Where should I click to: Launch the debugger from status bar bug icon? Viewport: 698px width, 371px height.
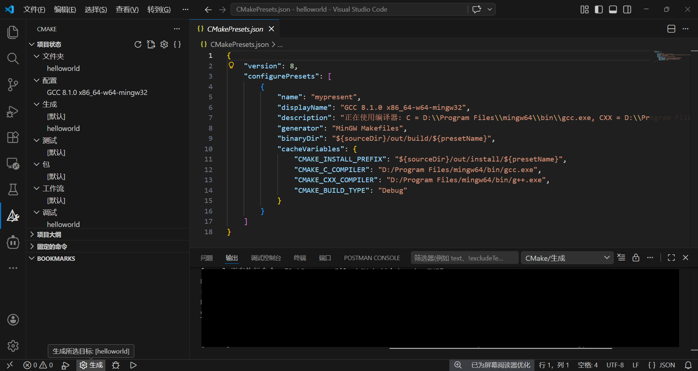coord(116,365)
